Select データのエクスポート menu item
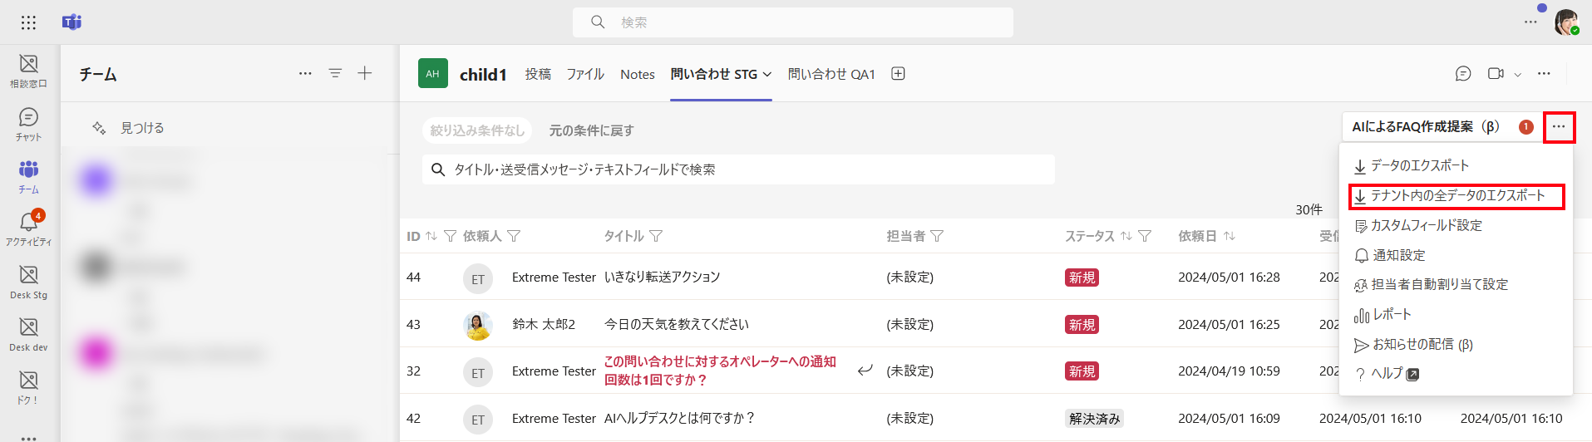 [1456, 166]
